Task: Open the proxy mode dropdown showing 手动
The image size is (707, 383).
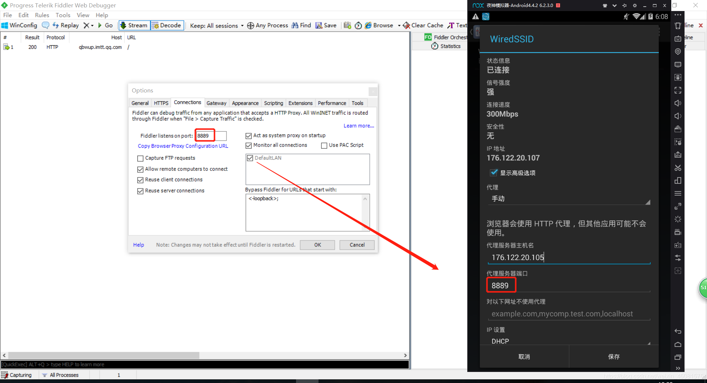Action: tap(569, 199)
